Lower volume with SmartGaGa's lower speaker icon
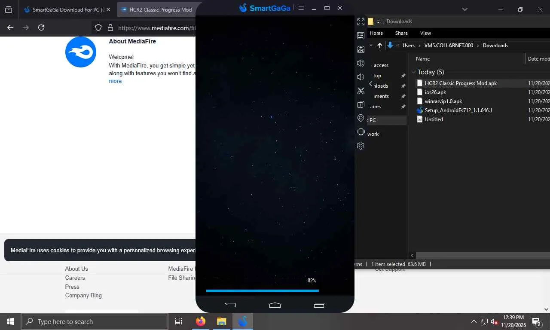Screen dimensions: 550x330 point(361,77)
